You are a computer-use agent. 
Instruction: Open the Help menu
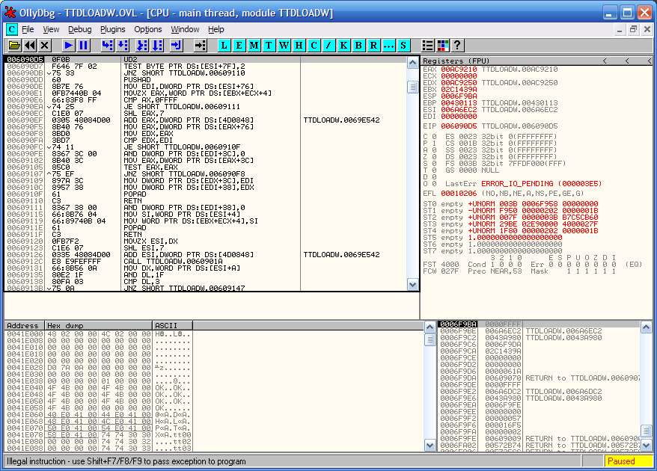(216, 29)
